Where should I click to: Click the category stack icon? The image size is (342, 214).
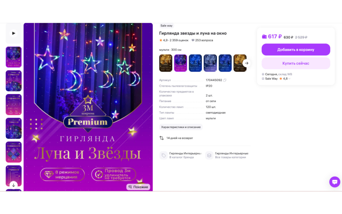tap(209, 155)
